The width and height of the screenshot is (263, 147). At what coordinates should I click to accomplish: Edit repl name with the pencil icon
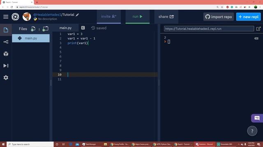[x=77, y=15]
